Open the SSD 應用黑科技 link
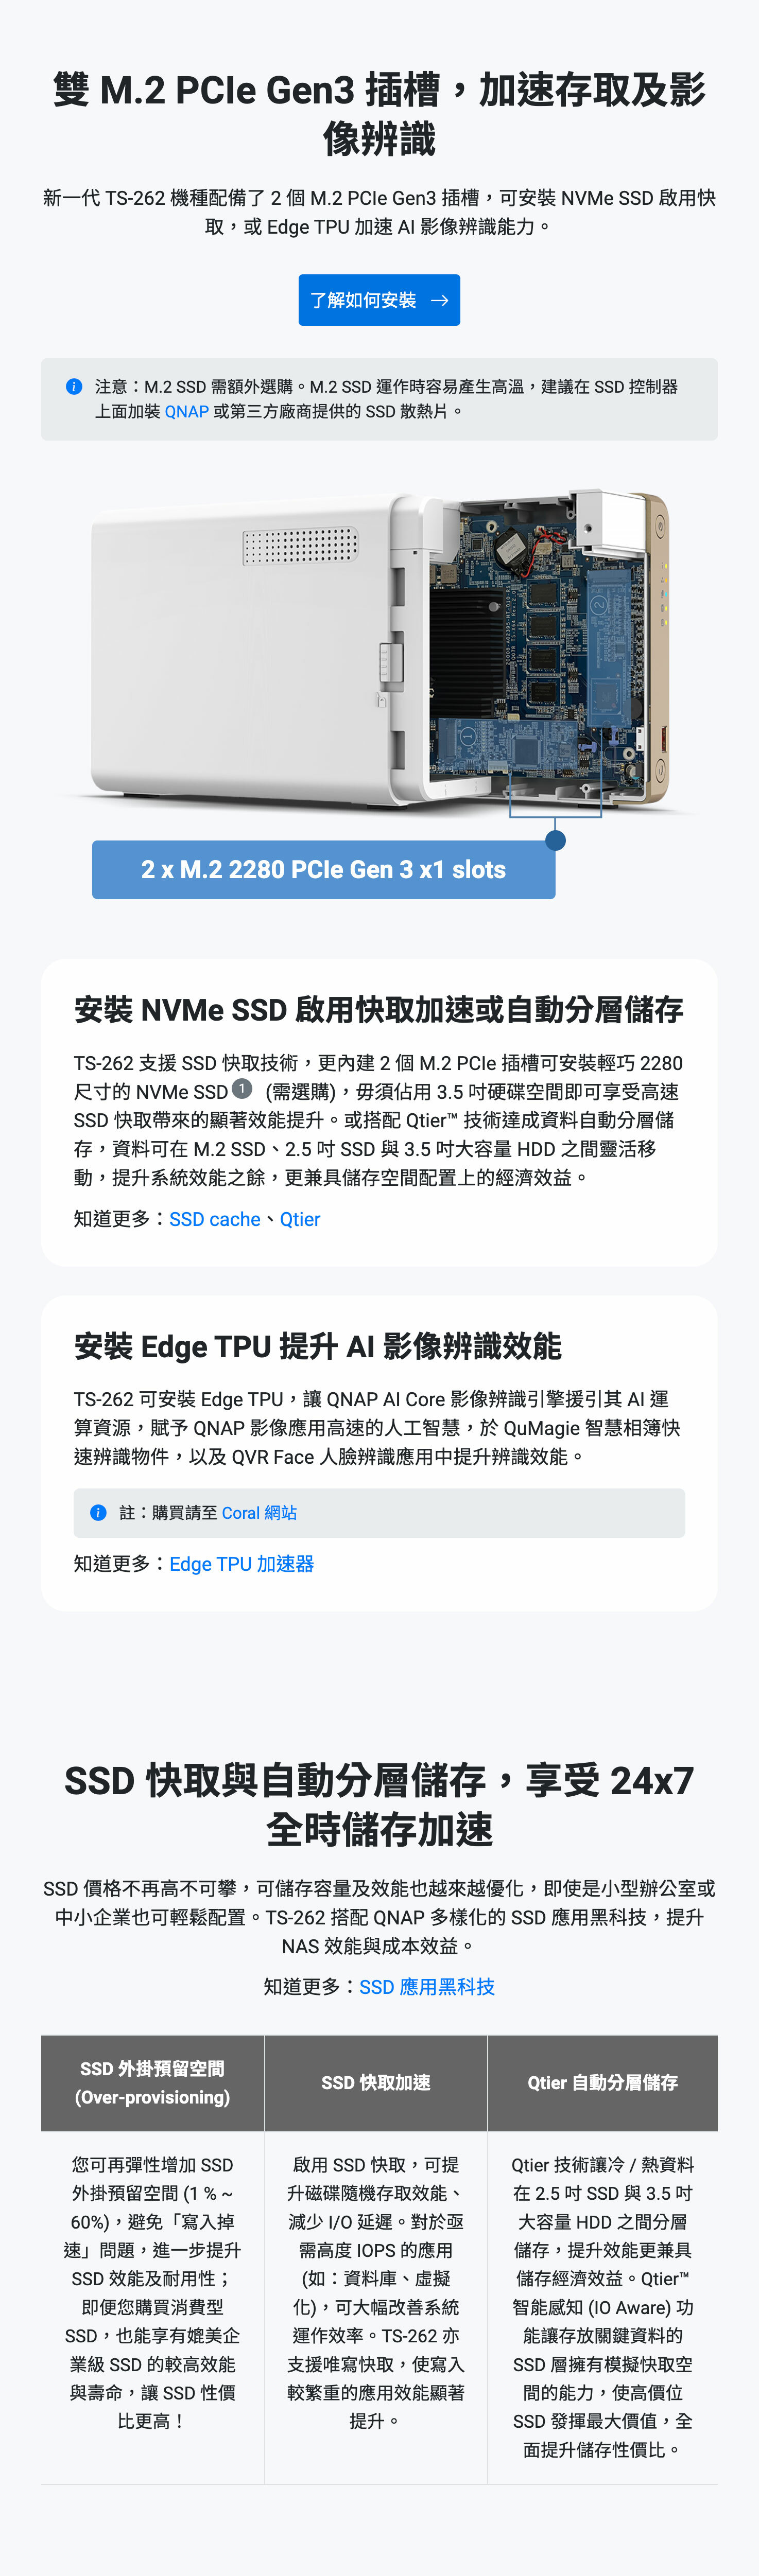 pyautogui.click(x=427, y=1987)
